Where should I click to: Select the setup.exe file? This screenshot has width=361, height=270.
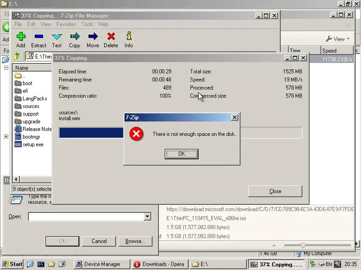coord(29,144)
